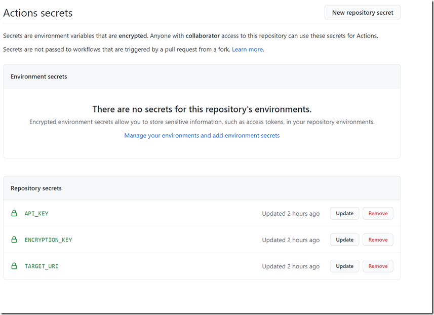The height and width of the screenshot is (315, 434).
Task: Click the bold word encrypted in description
Action: tap(133, 36)
